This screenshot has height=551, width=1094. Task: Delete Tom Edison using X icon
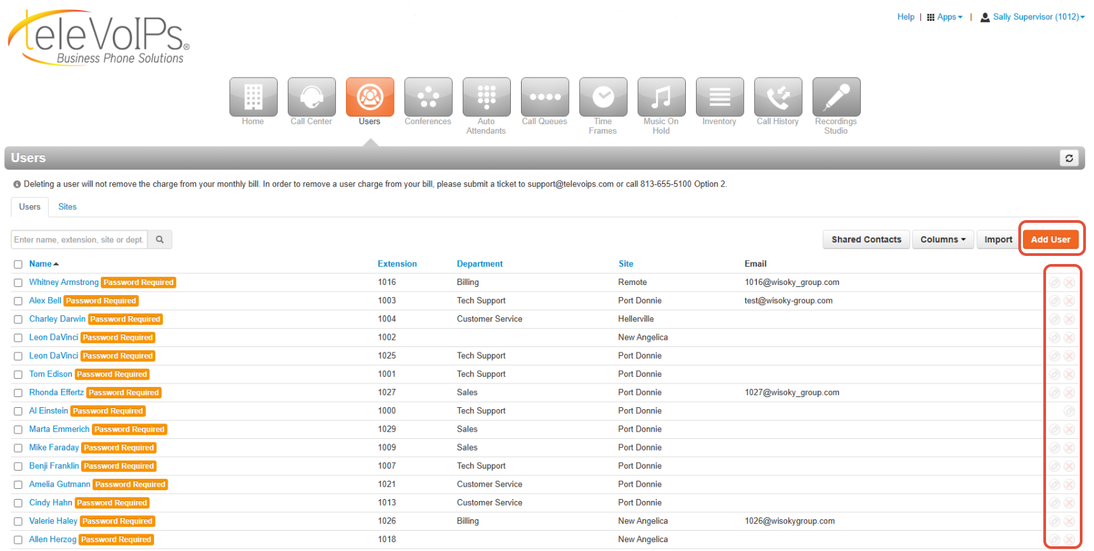coord(1069,374)
